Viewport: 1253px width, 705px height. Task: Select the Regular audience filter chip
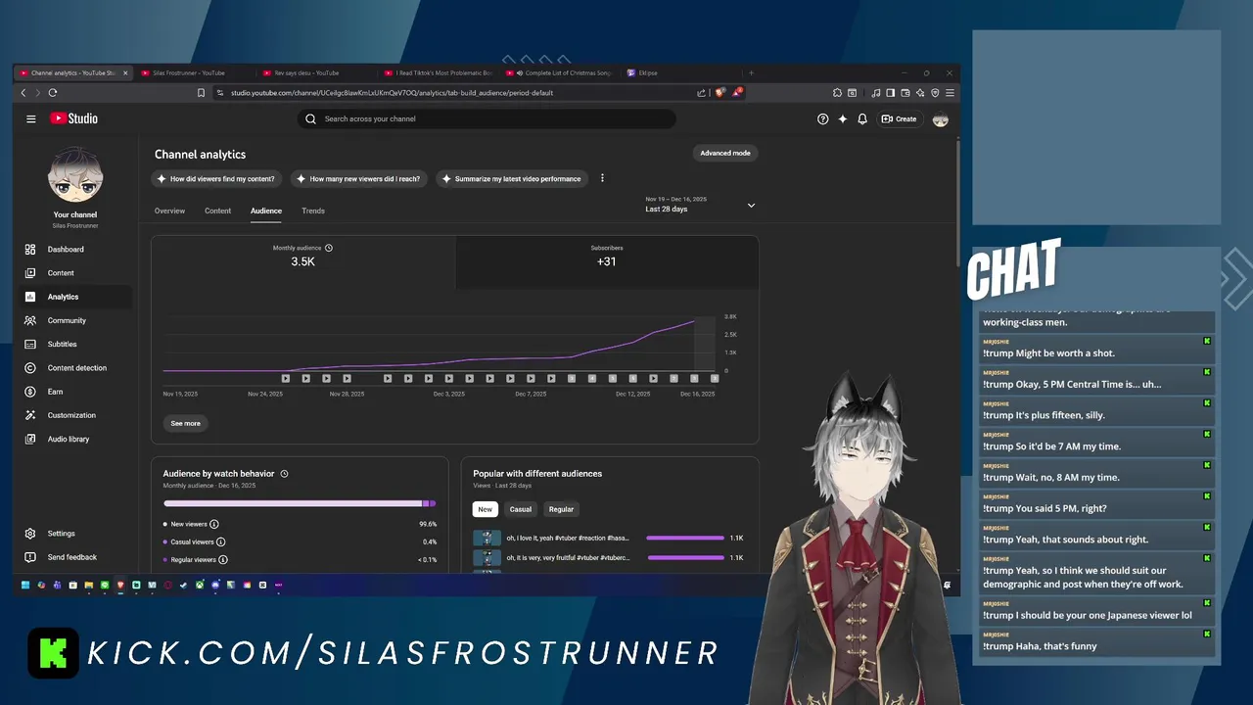(x=561, y=509)
